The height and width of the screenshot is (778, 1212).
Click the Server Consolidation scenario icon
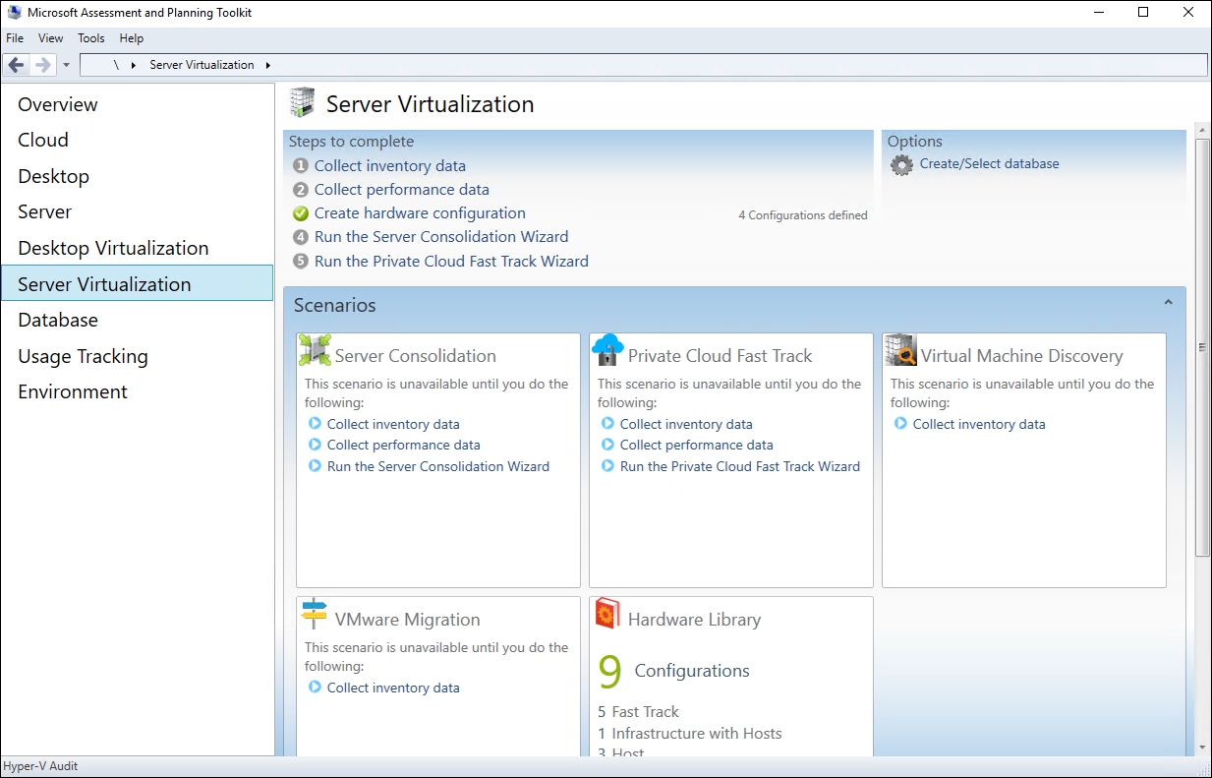(x=315, y=350)
